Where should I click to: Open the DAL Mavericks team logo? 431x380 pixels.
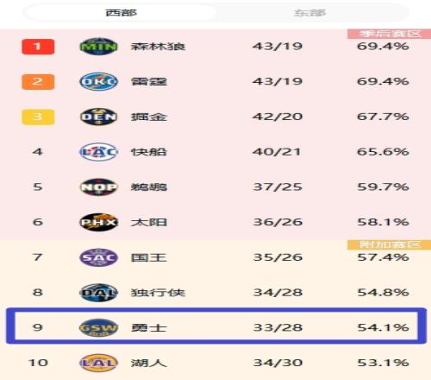98,293
